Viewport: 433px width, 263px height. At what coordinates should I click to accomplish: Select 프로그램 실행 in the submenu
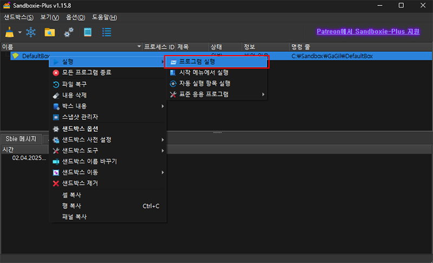coord(217,62)
